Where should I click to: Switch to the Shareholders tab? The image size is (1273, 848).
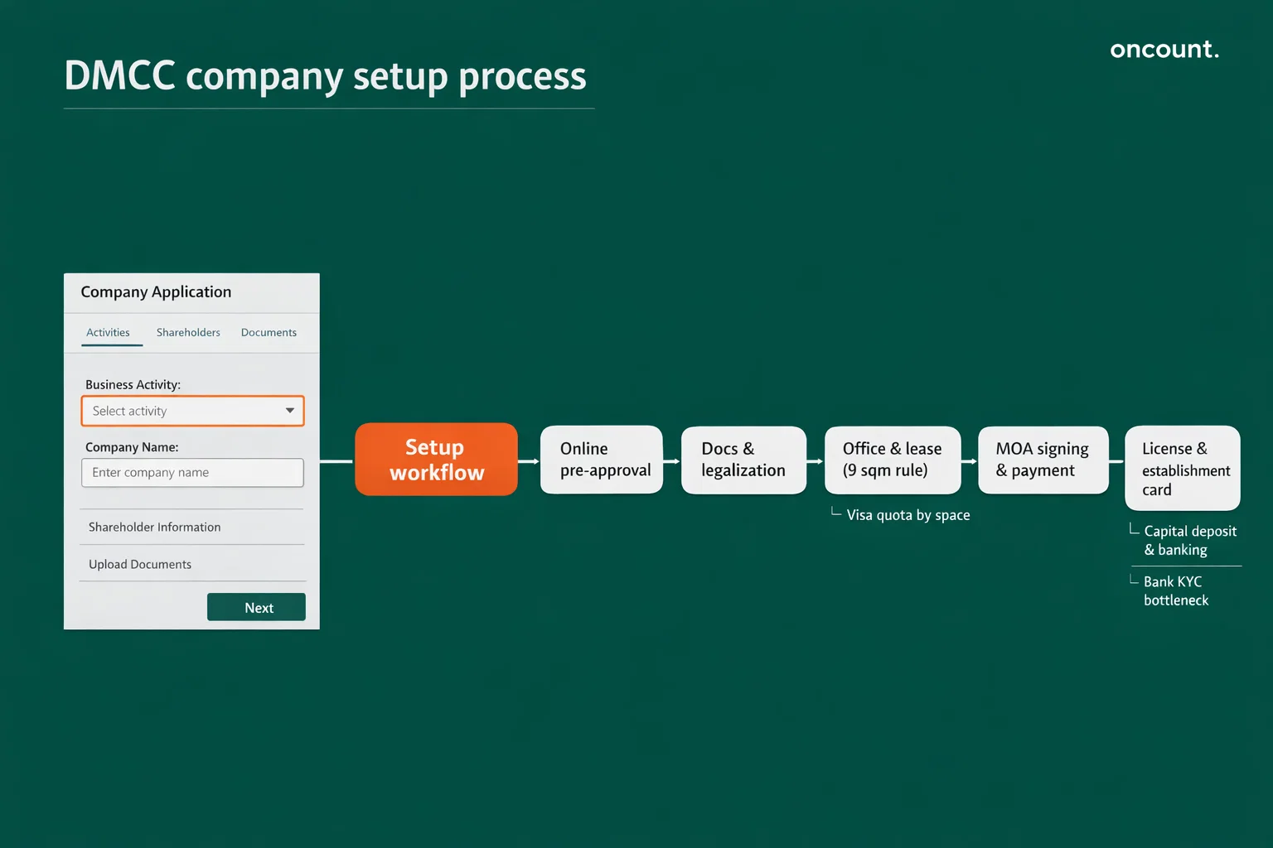[x=188, y=332]
